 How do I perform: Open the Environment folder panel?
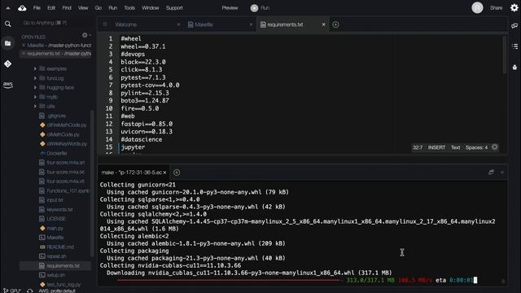click(8, 43)
